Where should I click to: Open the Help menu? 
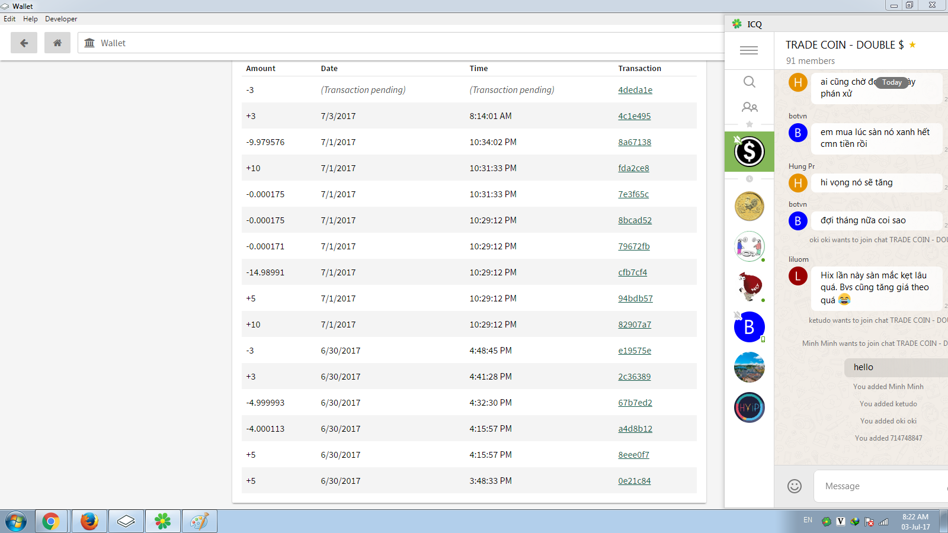click(30, 19)
